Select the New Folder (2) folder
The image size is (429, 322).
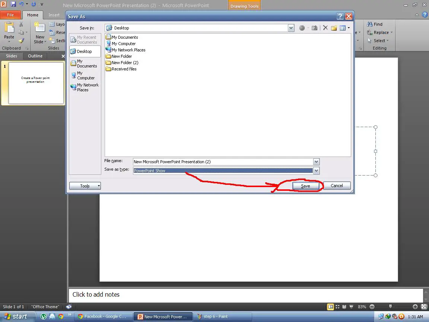122,63
